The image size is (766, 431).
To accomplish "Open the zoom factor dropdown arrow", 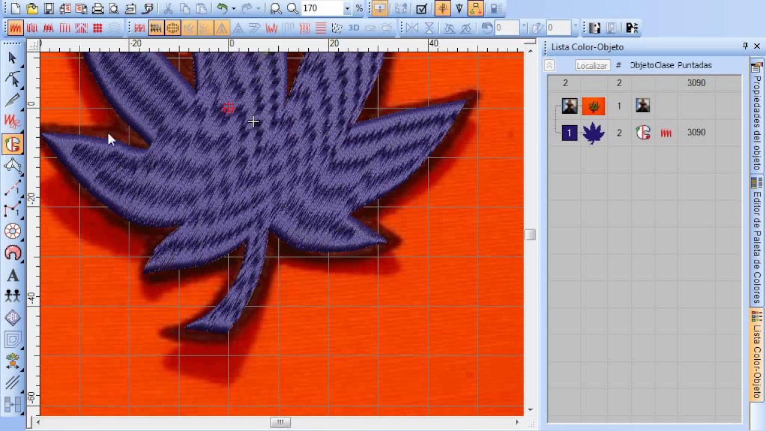I will [347, 8].
